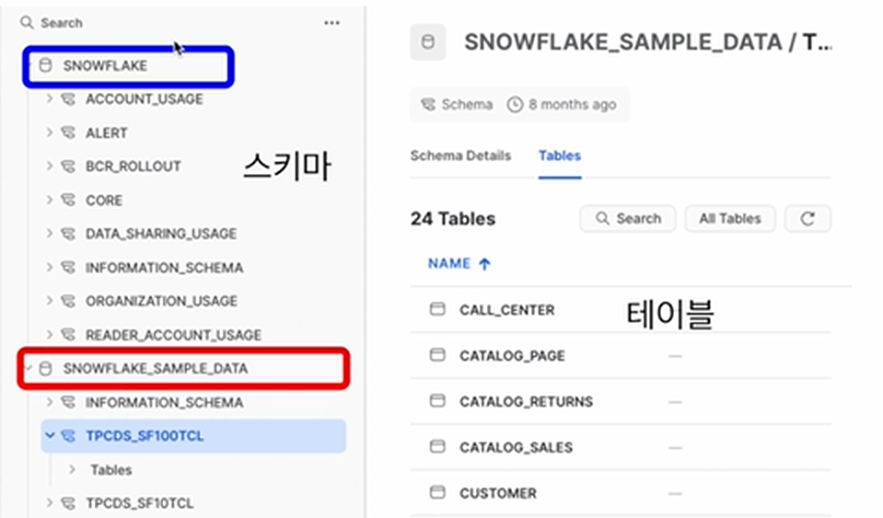883x518 pixels.
Task: Click the TPCDS_SF10TCL schema icon
Action: [x=68, y=502]
